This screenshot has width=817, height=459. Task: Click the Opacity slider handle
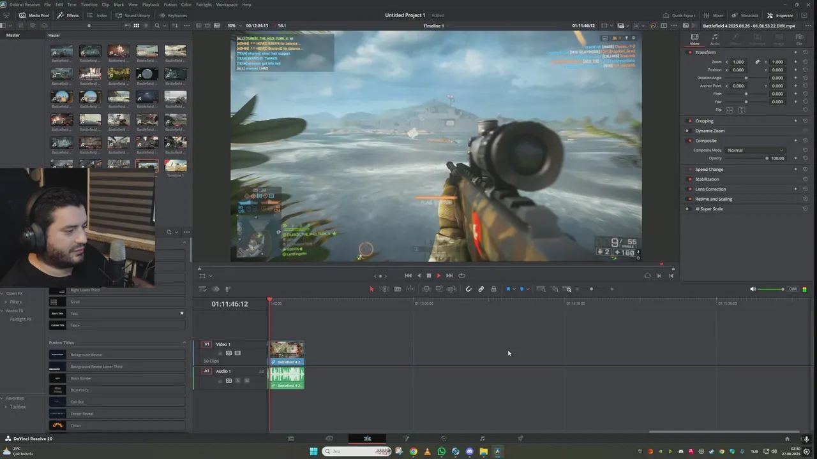[x=767, y=158]
